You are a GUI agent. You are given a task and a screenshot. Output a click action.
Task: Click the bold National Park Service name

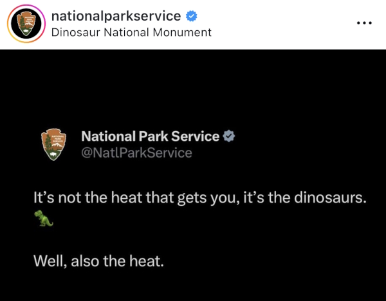[x=150, y=136]
